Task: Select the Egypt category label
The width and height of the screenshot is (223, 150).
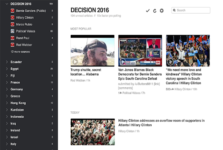Action: [14, 69]
